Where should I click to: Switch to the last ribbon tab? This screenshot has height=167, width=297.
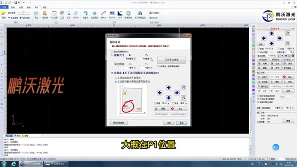pyautogui.click(x=45, y=7)
